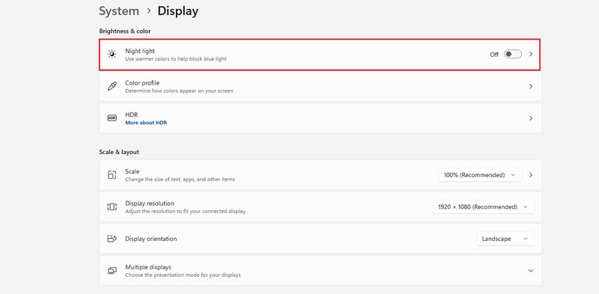Viewport: 599px width, 294px height.
Task: Click the Scale row title
Action: tap(133, 171)
